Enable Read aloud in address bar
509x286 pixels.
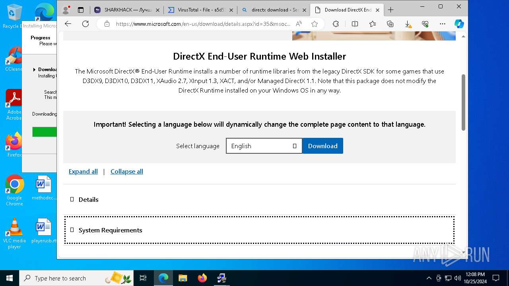point(299,24)
